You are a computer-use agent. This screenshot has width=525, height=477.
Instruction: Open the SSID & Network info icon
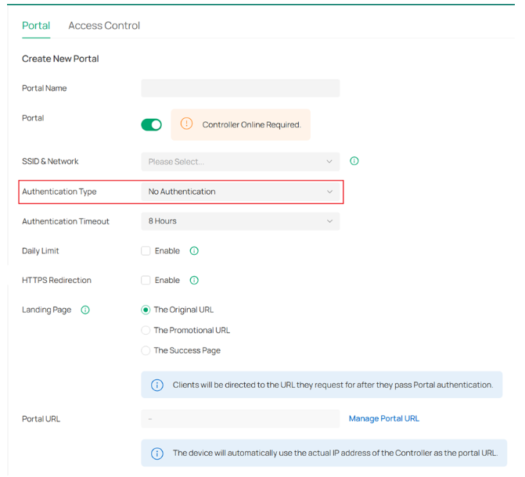pos(354,161)
